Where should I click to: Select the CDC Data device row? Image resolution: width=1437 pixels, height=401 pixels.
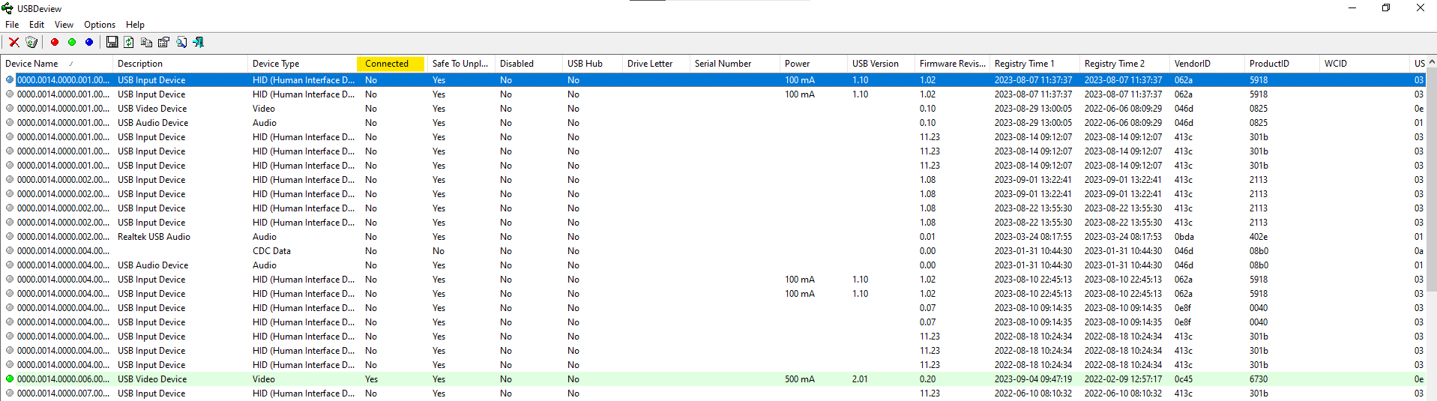271,251
